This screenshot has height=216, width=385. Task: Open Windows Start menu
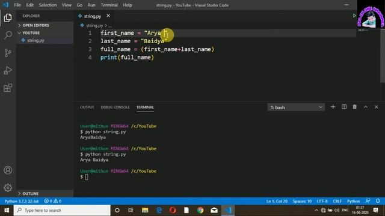tap(7, 211)
